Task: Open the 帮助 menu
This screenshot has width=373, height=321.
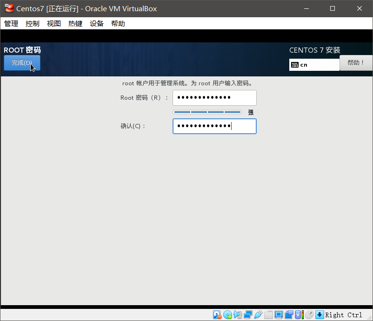Action: click(118, 23)
